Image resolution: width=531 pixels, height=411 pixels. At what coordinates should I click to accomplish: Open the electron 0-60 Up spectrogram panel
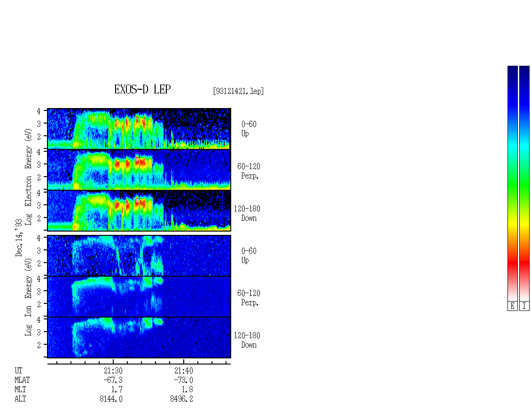(x=139, y=129)
